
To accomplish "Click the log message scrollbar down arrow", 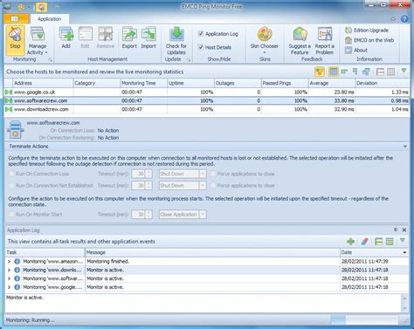I will (x=404, y=308).
